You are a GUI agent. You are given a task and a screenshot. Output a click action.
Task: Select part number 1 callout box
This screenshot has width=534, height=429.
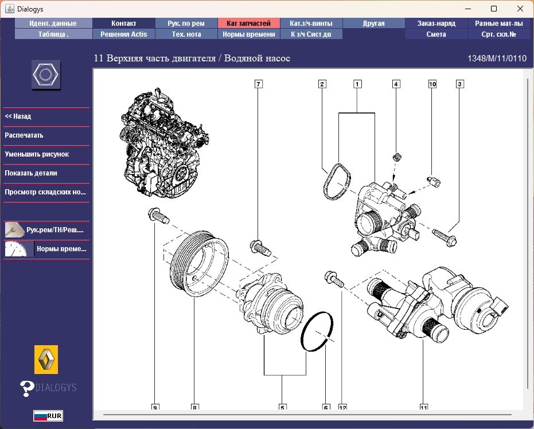coord(357,84)
